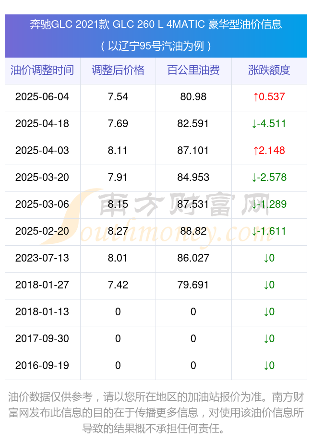The height and width of the screenshot is (442, 312).
Task: Click the green decrease value ↓-1.289
Action: coord(269,204)
